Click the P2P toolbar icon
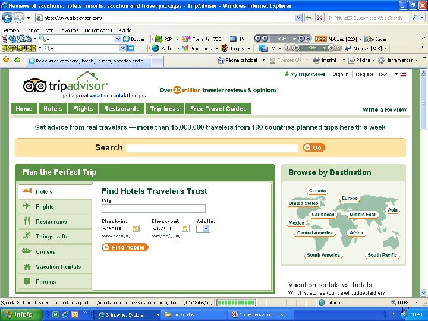The width and height of the screenshot is (428, 321). point(158,39)
